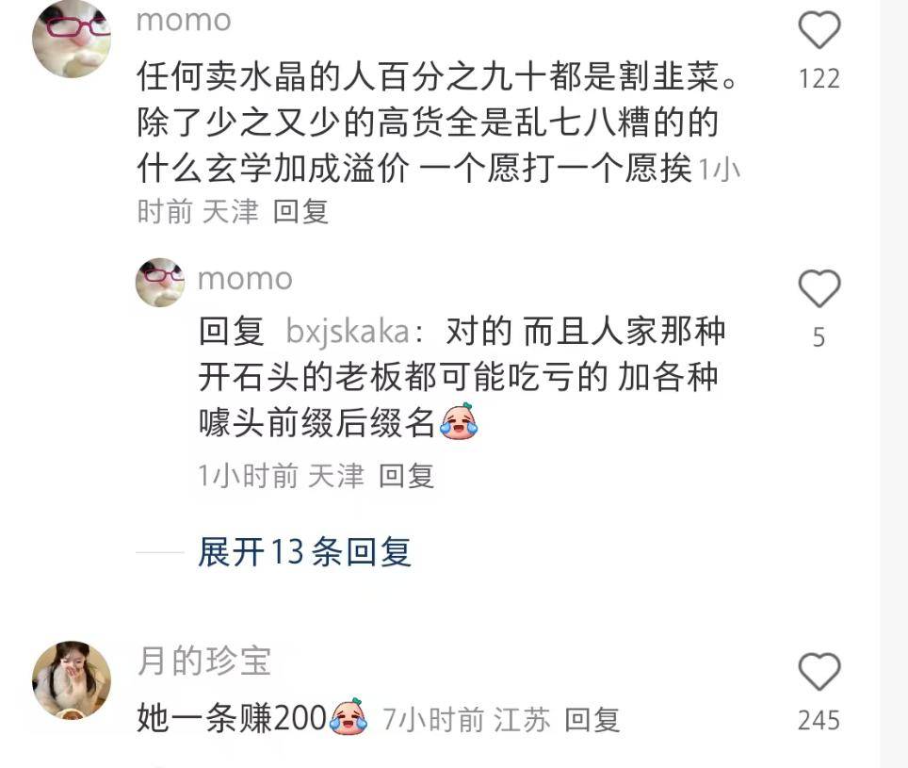
Task: Like momo's reply with 5 likes
Action: (819, 288)
